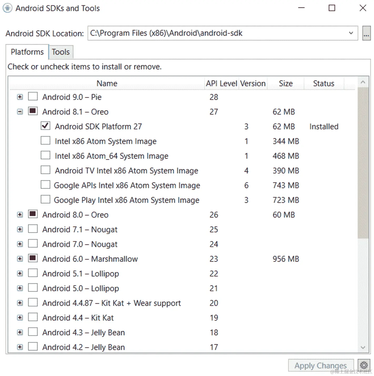Uncheck Android SDK Platform 27 checkbox
This screenshot has width=374, height=376.
pos(46,126)
